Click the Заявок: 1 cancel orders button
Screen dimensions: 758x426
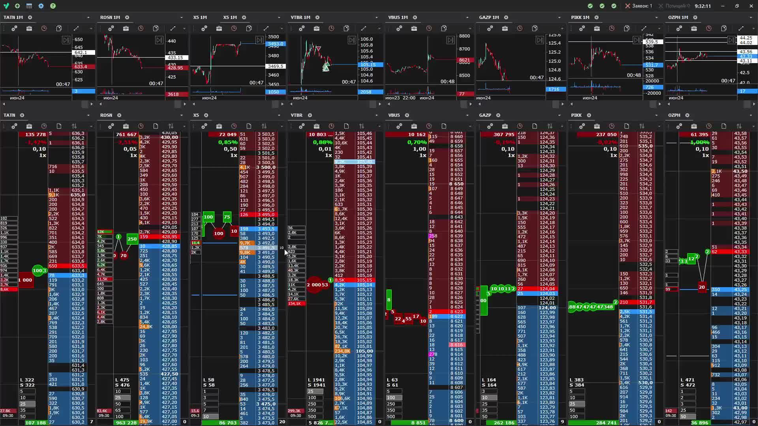(638, 6)
